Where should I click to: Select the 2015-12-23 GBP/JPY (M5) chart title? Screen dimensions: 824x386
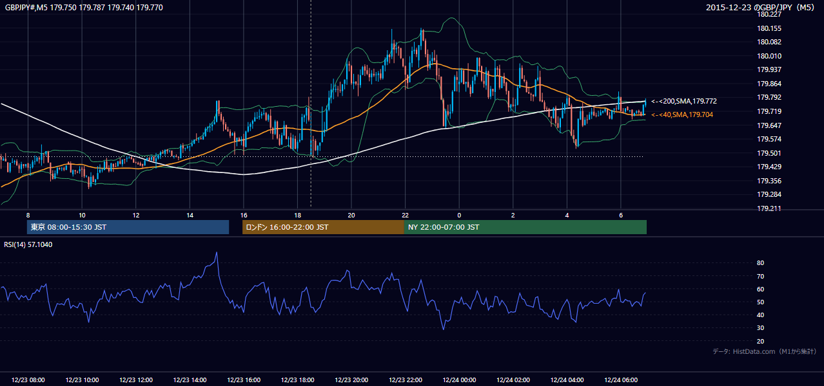(x=761, y=8)
